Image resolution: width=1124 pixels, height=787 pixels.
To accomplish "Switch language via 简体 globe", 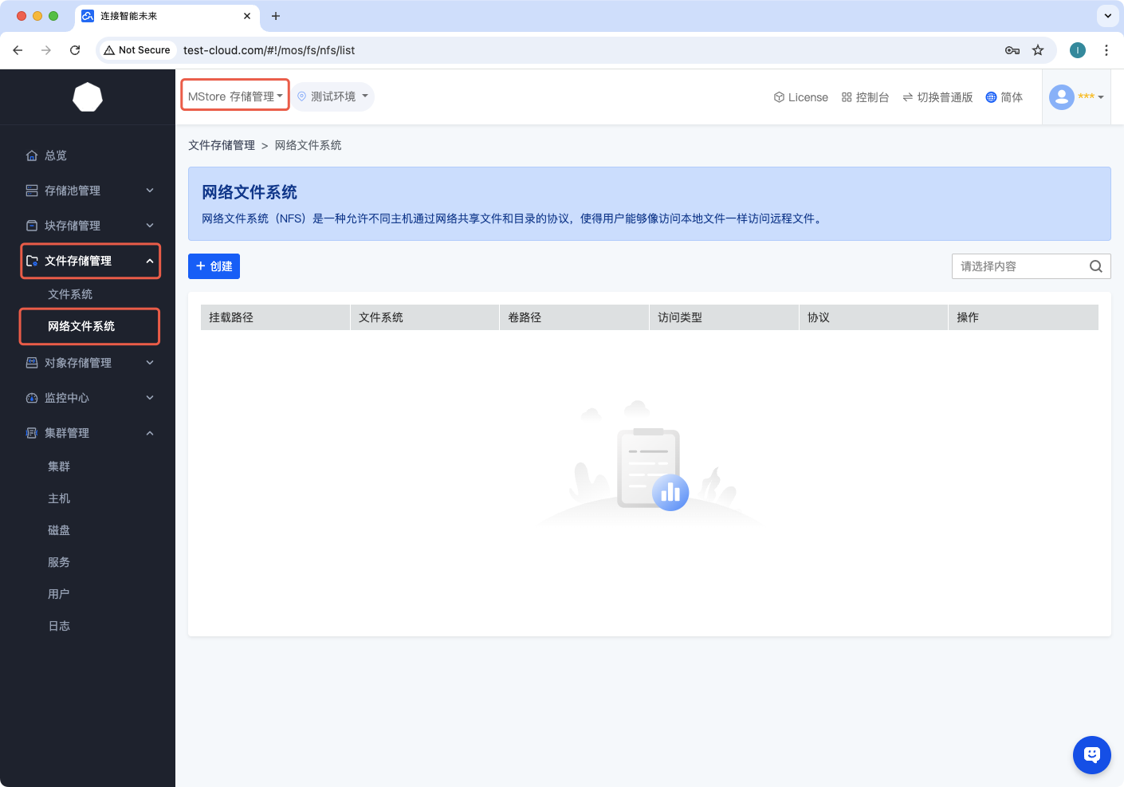I will click(1004, 97).
